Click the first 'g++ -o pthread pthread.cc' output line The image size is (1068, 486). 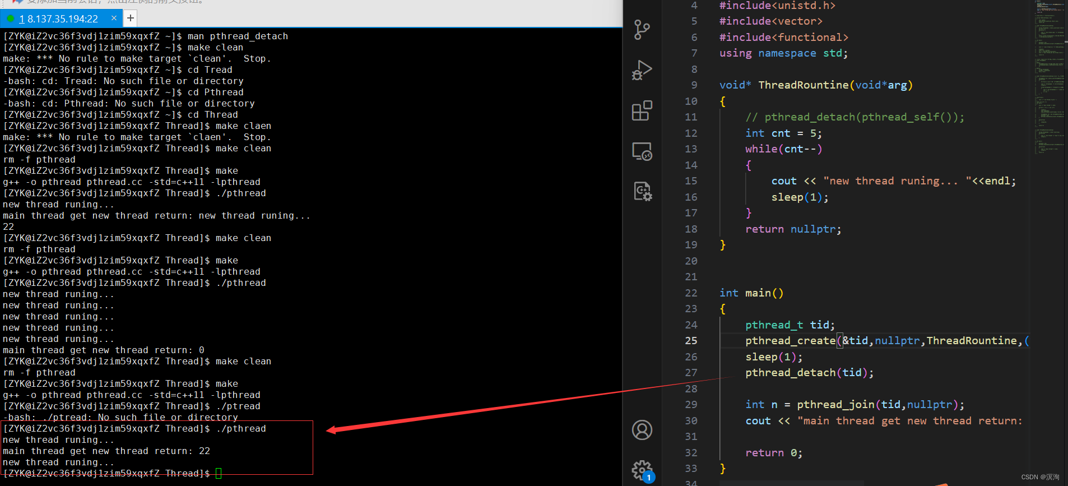[x=132, y=182]
